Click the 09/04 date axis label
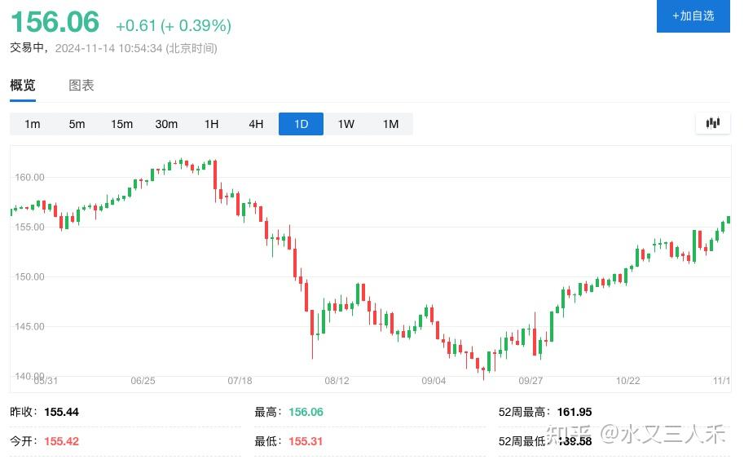This screenshot has height=464, width=744. click(434, 380)
